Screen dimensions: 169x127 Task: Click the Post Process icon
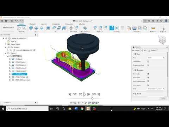(x=117, y=28)
